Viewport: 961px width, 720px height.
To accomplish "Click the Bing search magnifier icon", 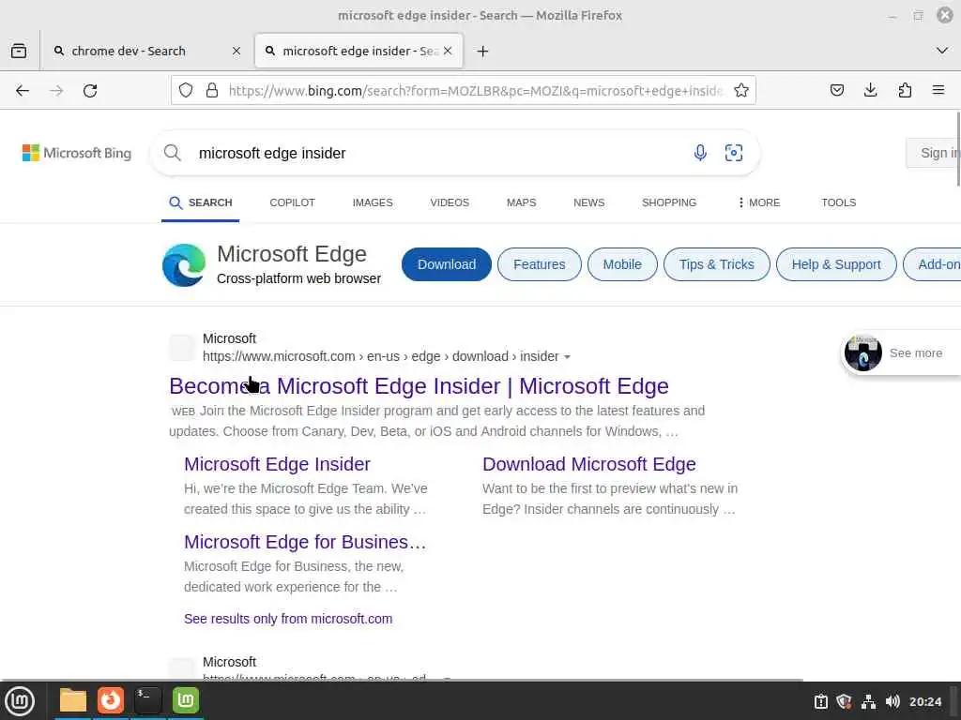I will point(173,153).
